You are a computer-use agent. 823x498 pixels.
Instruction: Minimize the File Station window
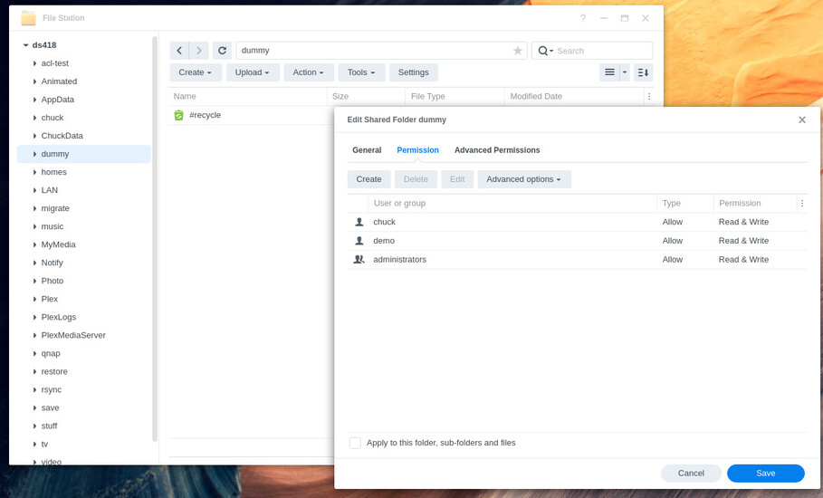click(x=604, y=18)
